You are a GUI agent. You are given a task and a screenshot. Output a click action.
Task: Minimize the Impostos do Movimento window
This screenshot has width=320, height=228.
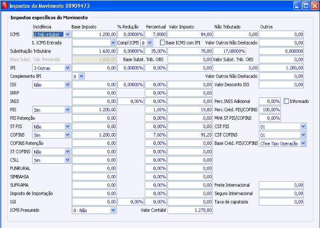click(297, 6)
